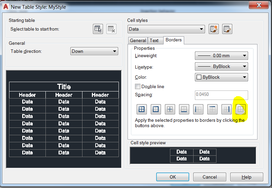This screenshot has height=188, width=272.
Task: Apply properties to right border button
Action: coord(226,109)
